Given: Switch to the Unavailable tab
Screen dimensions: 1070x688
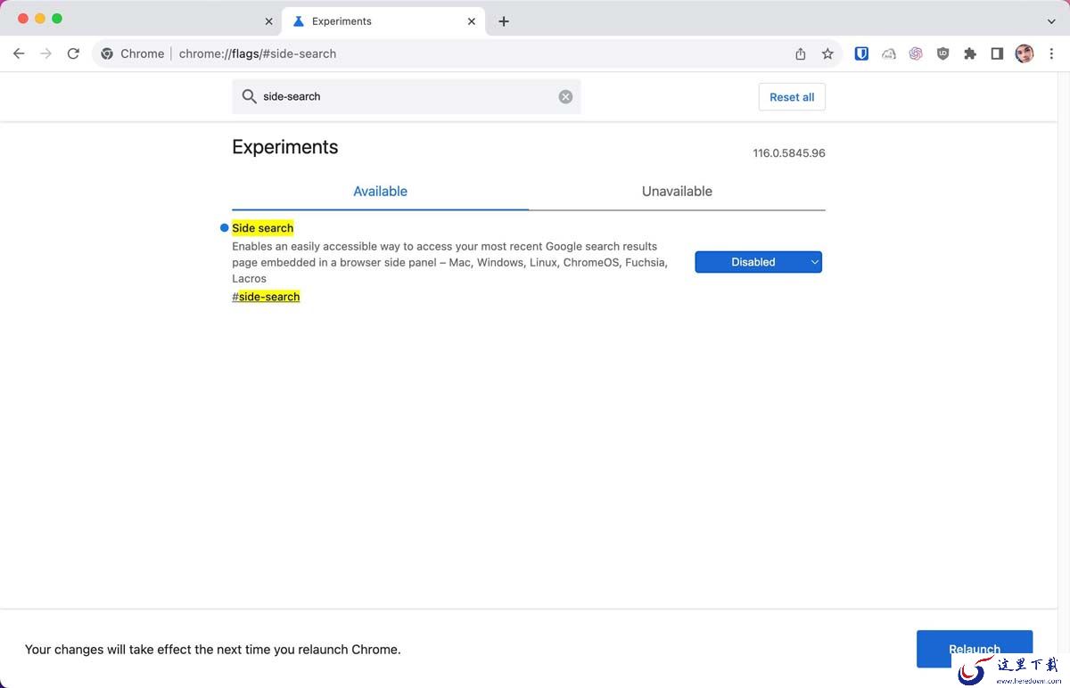Looking at the screenshot, I should coord(677,192).
